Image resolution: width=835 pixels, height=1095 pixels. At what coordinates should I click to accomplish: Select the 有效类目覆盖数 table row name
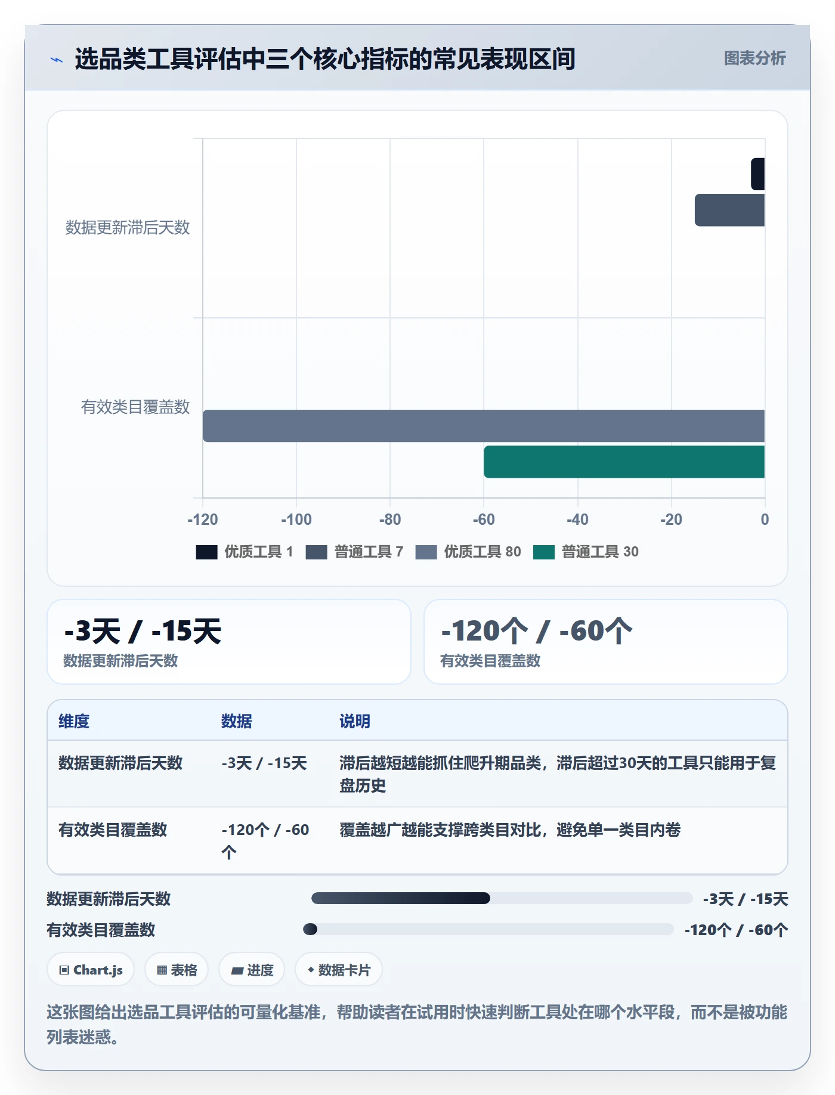pos(113,830)
